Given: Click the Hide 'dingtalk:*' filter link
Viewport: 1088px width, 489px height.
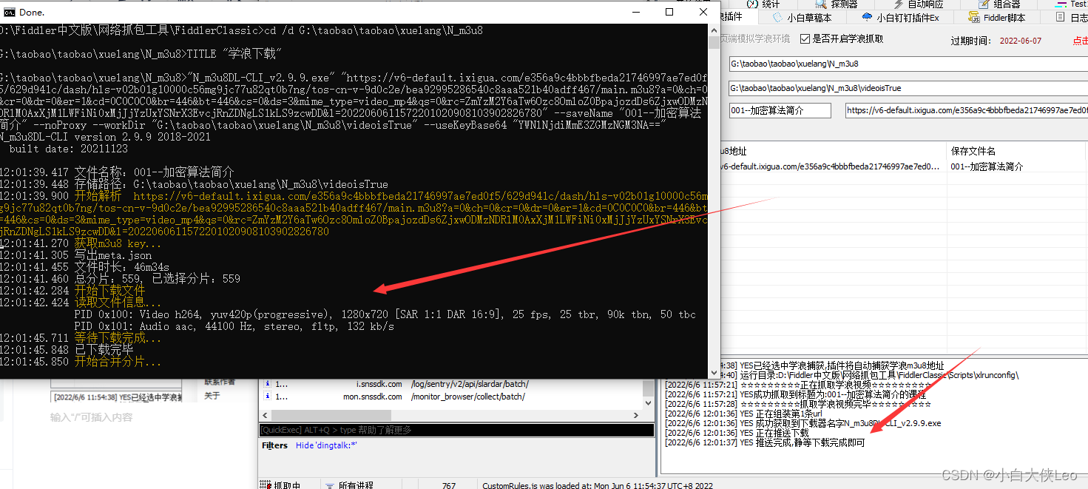Looking at the screenshot, I should coord(326,445).
